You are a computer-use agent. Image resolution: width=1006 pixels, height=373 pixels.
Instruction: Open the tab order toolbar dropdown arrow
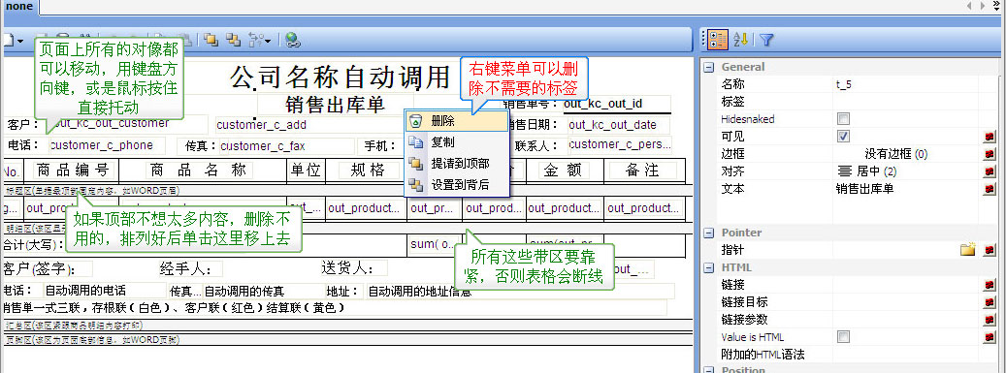point(267,41)
